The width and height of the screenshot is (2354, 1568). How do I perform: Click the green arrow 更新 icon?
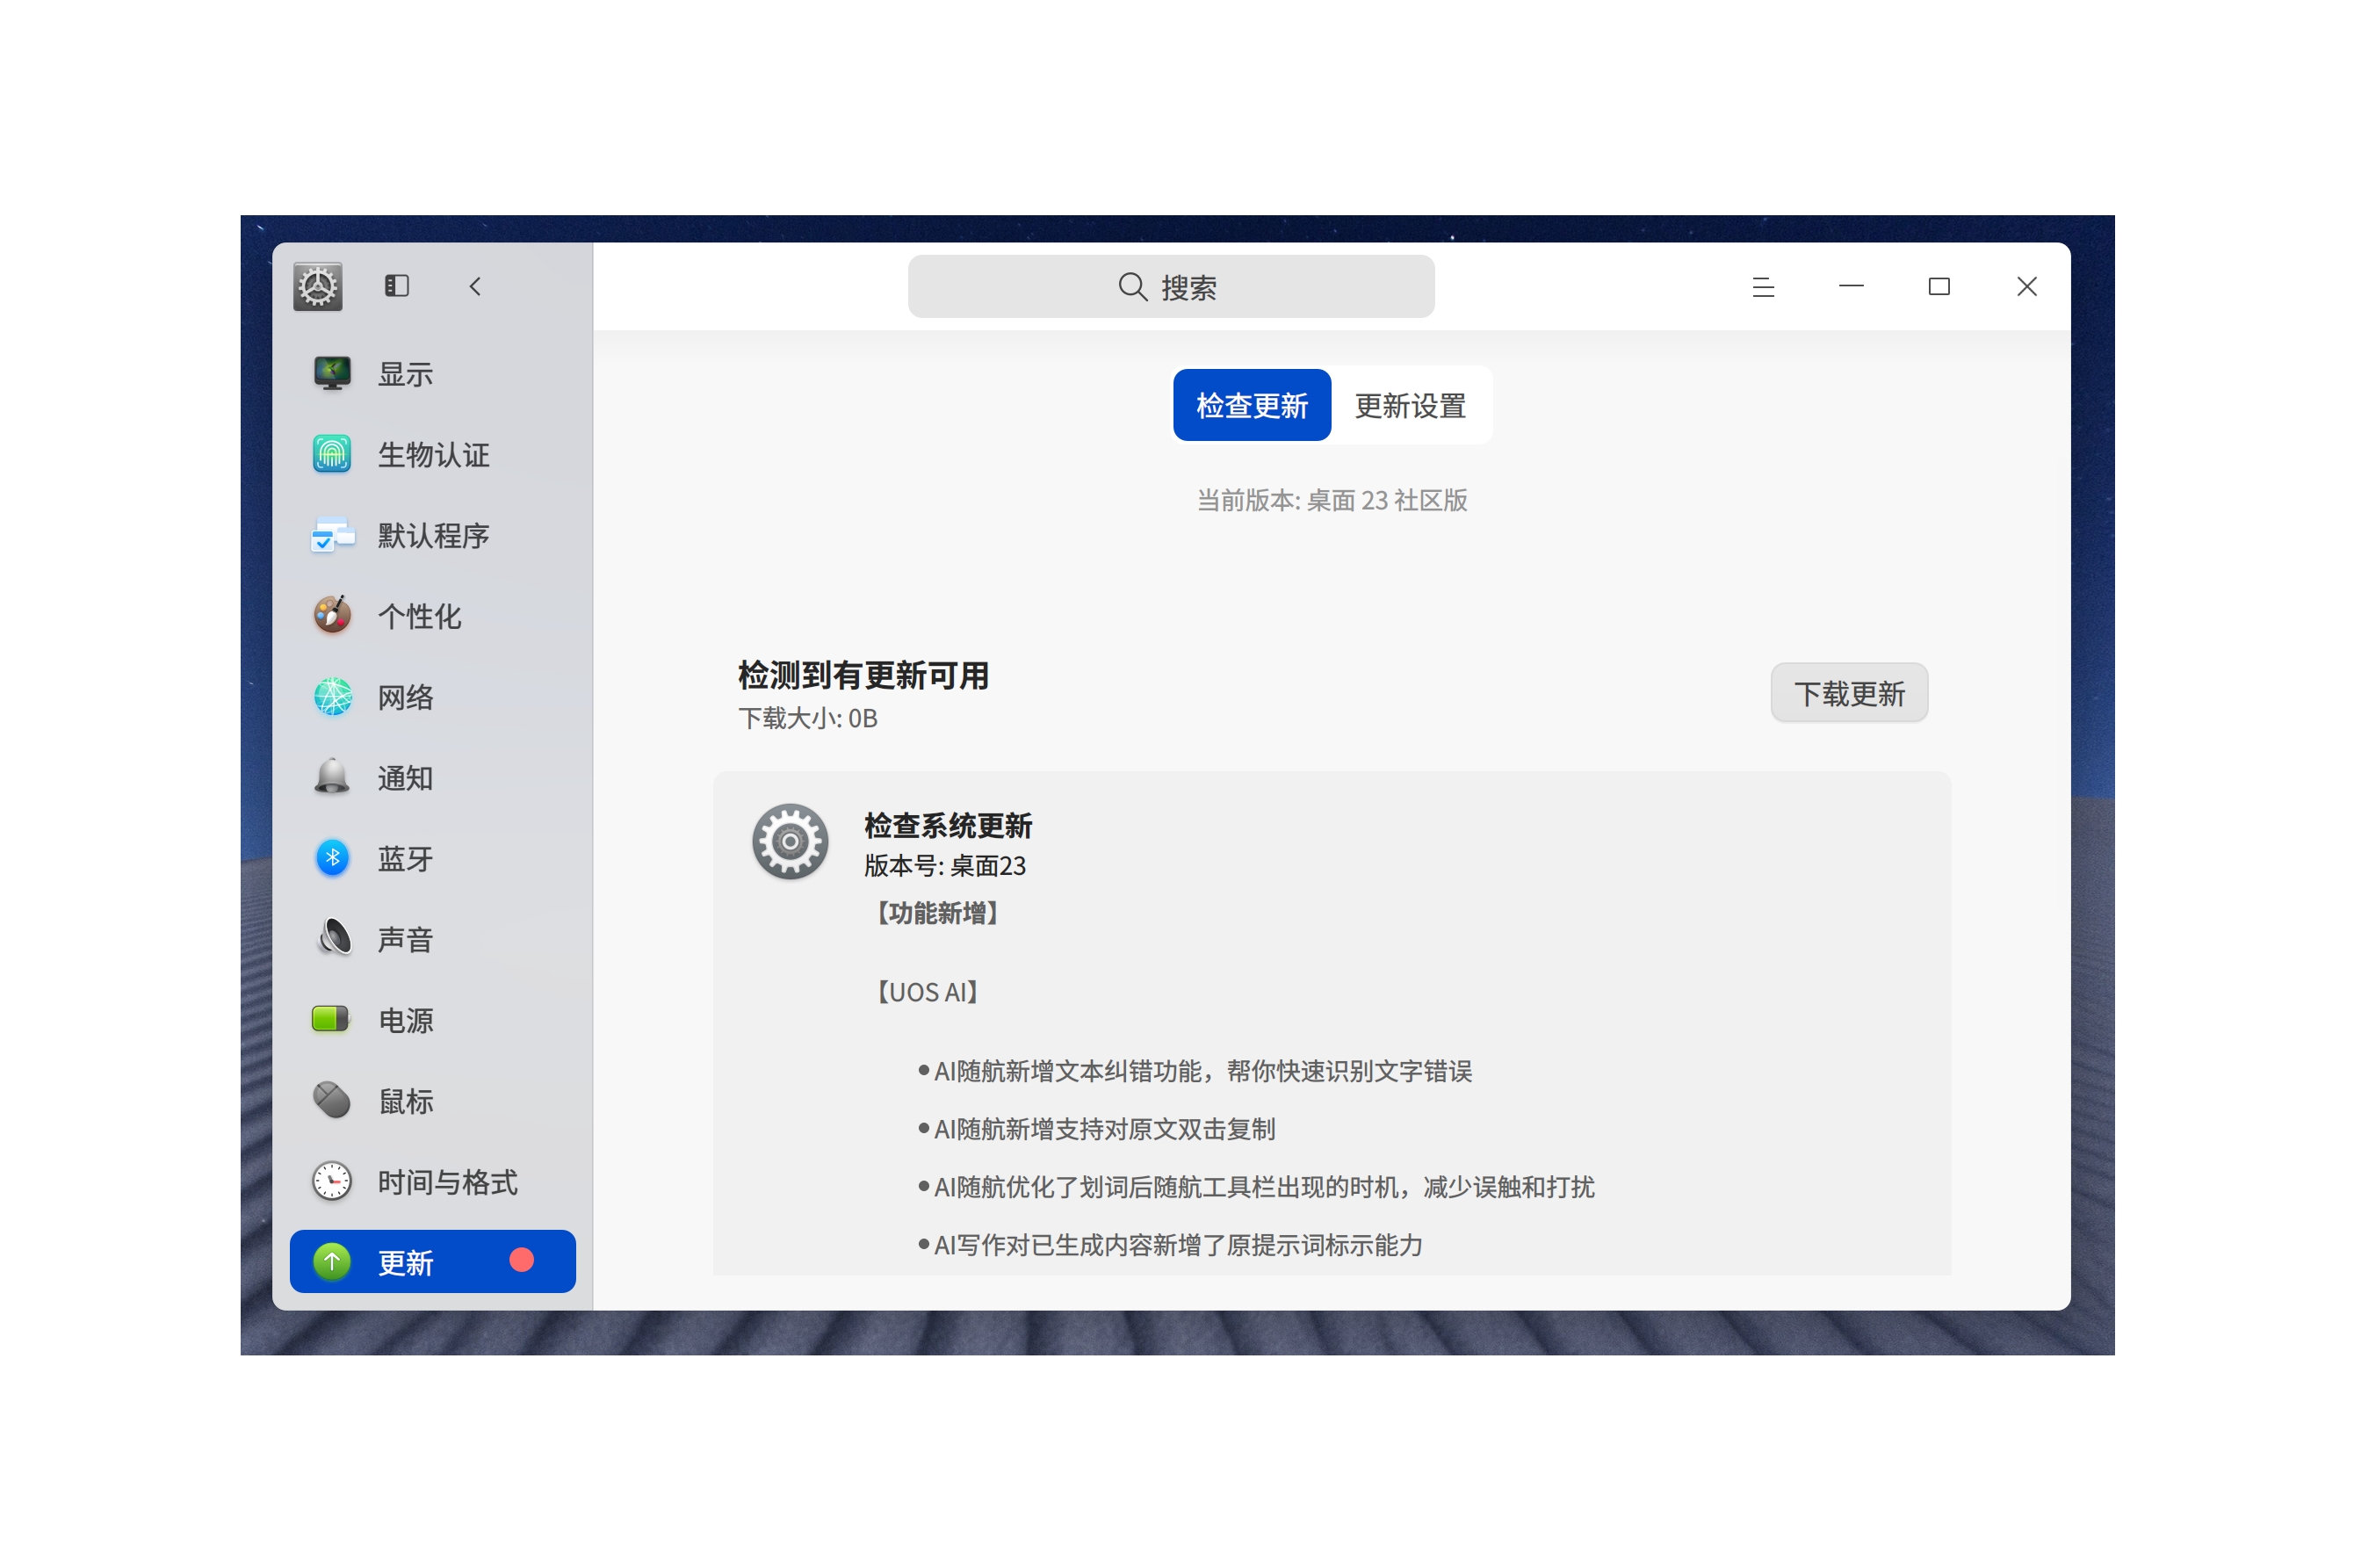coord(331,1261)
